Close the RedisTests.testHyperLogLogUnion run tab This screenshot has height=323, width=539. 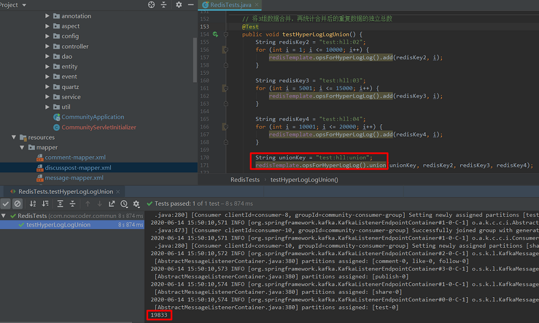tap(118, 192)
